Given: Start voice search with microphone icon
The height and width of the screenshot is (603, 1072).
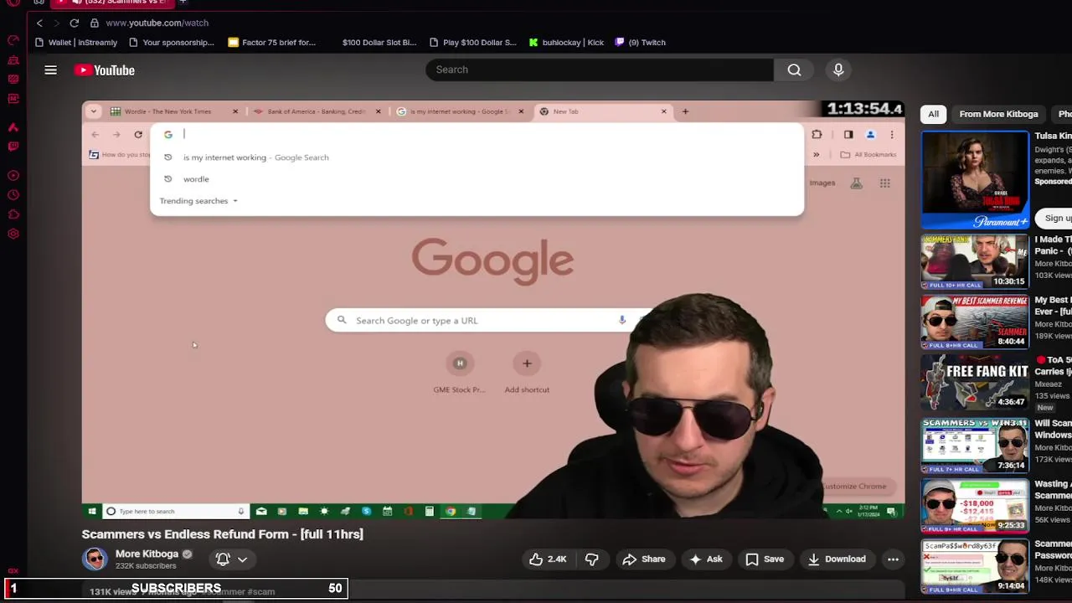Looking at the screenshot, I should coord(838,70).
